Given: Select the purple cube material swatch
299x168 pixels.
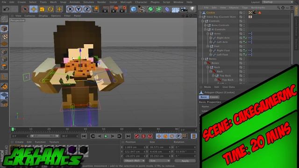Looking at the screenshot, I should click(x=72, y=150).
